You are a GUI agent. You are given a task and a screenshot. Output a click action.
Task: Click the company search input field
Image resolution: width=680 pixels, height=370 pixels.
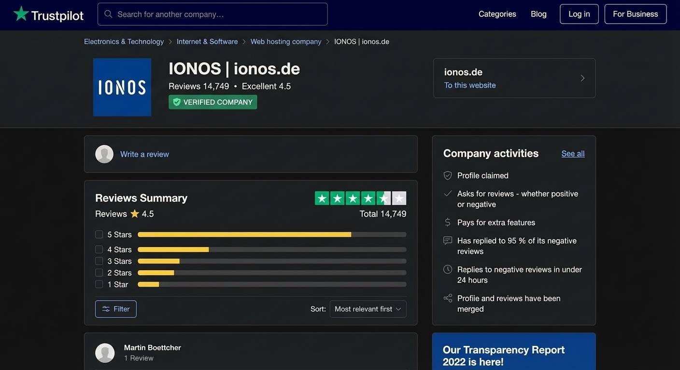(212, 14)
